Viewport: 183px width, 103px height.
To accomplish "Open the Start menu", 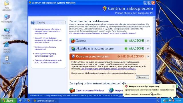I will pyautogui.click(x=8, y=100).
